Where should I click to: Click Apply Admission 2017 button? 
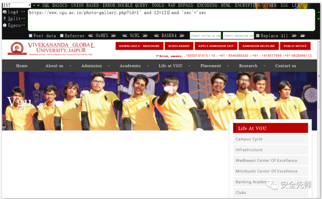click(216, 46)
